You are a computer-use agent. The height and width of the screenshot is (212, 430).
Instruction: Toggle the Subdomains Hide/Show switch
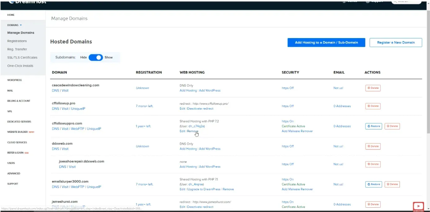coord(96,58)
